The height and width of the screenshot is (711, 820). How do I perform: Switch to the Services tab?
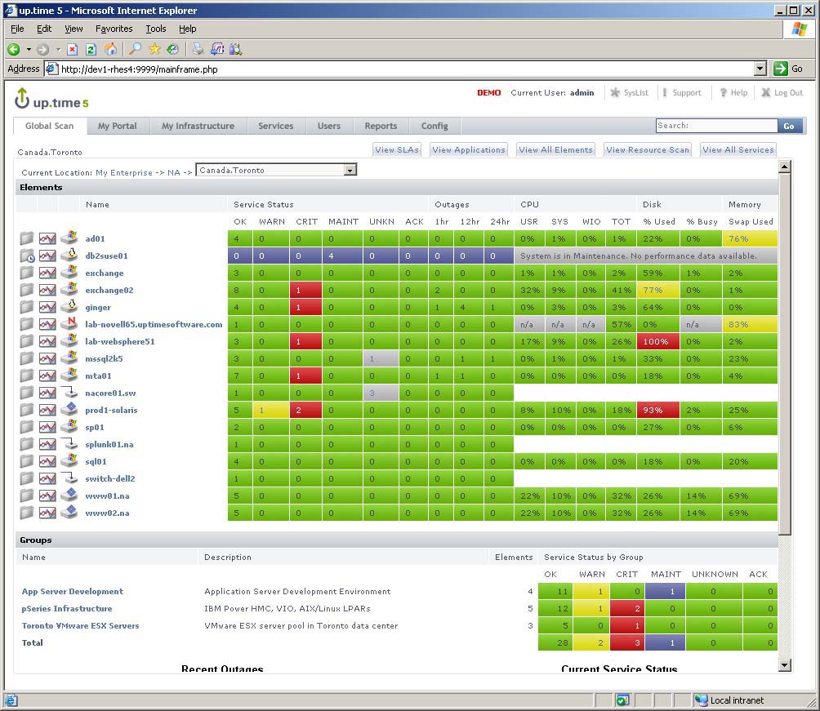[275, 126]
